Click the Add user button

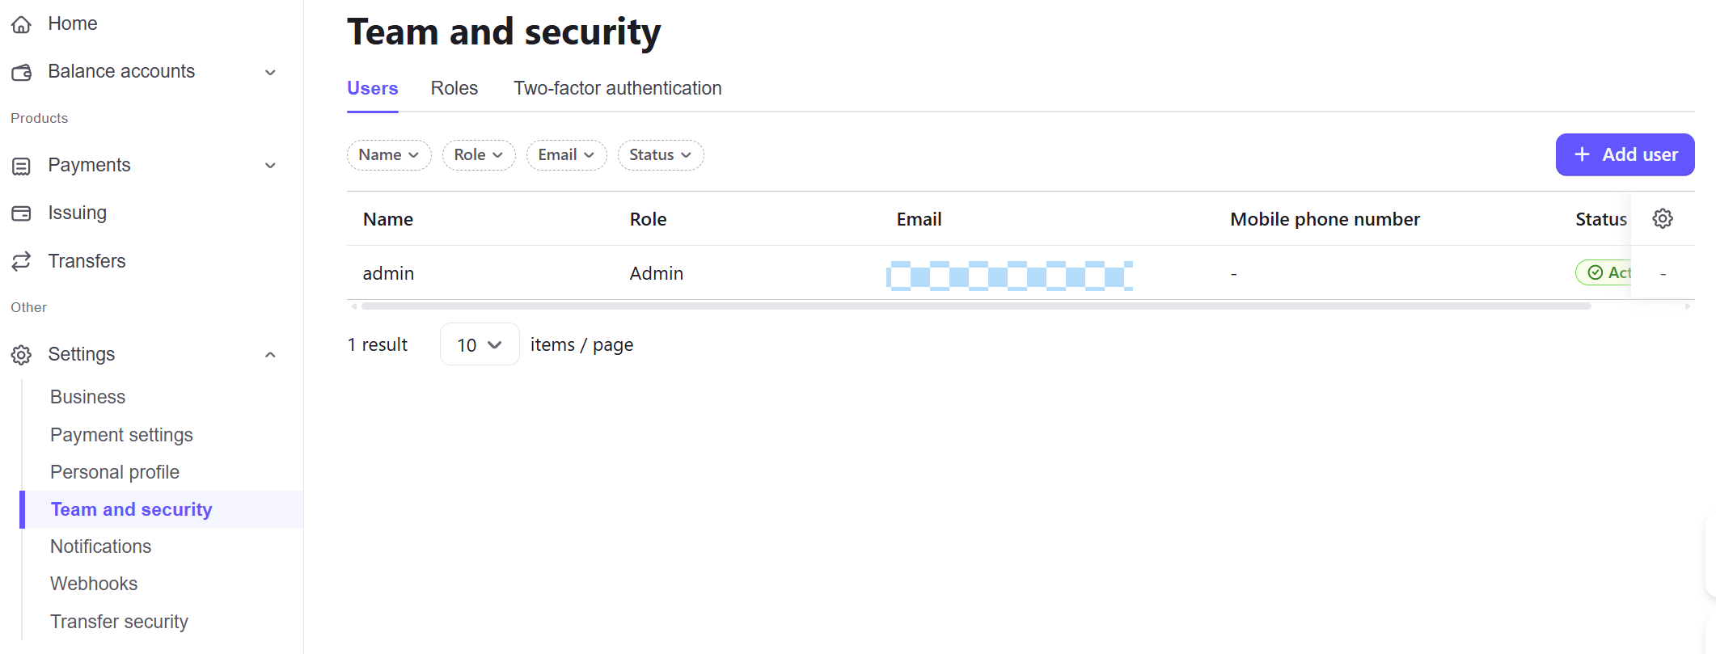pyautogui.click(x=1623, y=154)
